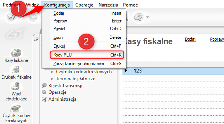This screenshot has width=224, height=124.
Task: Select the Czytniki kodów kreskowych sidebar icon
Action: (x=16, y=108)
